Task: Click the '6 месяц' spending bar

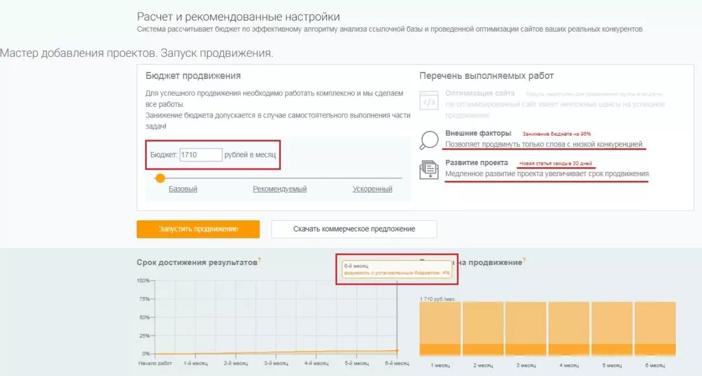Action: click(x=655, y=329)
